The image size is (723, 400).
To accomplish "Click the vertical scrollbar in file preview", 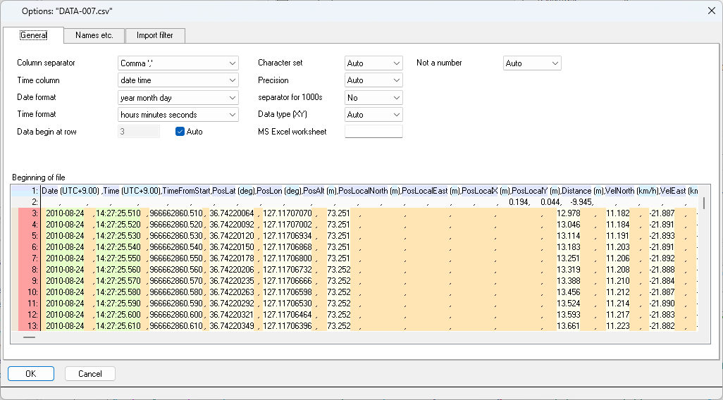I will pyautogui.click(x=704, y=203).
